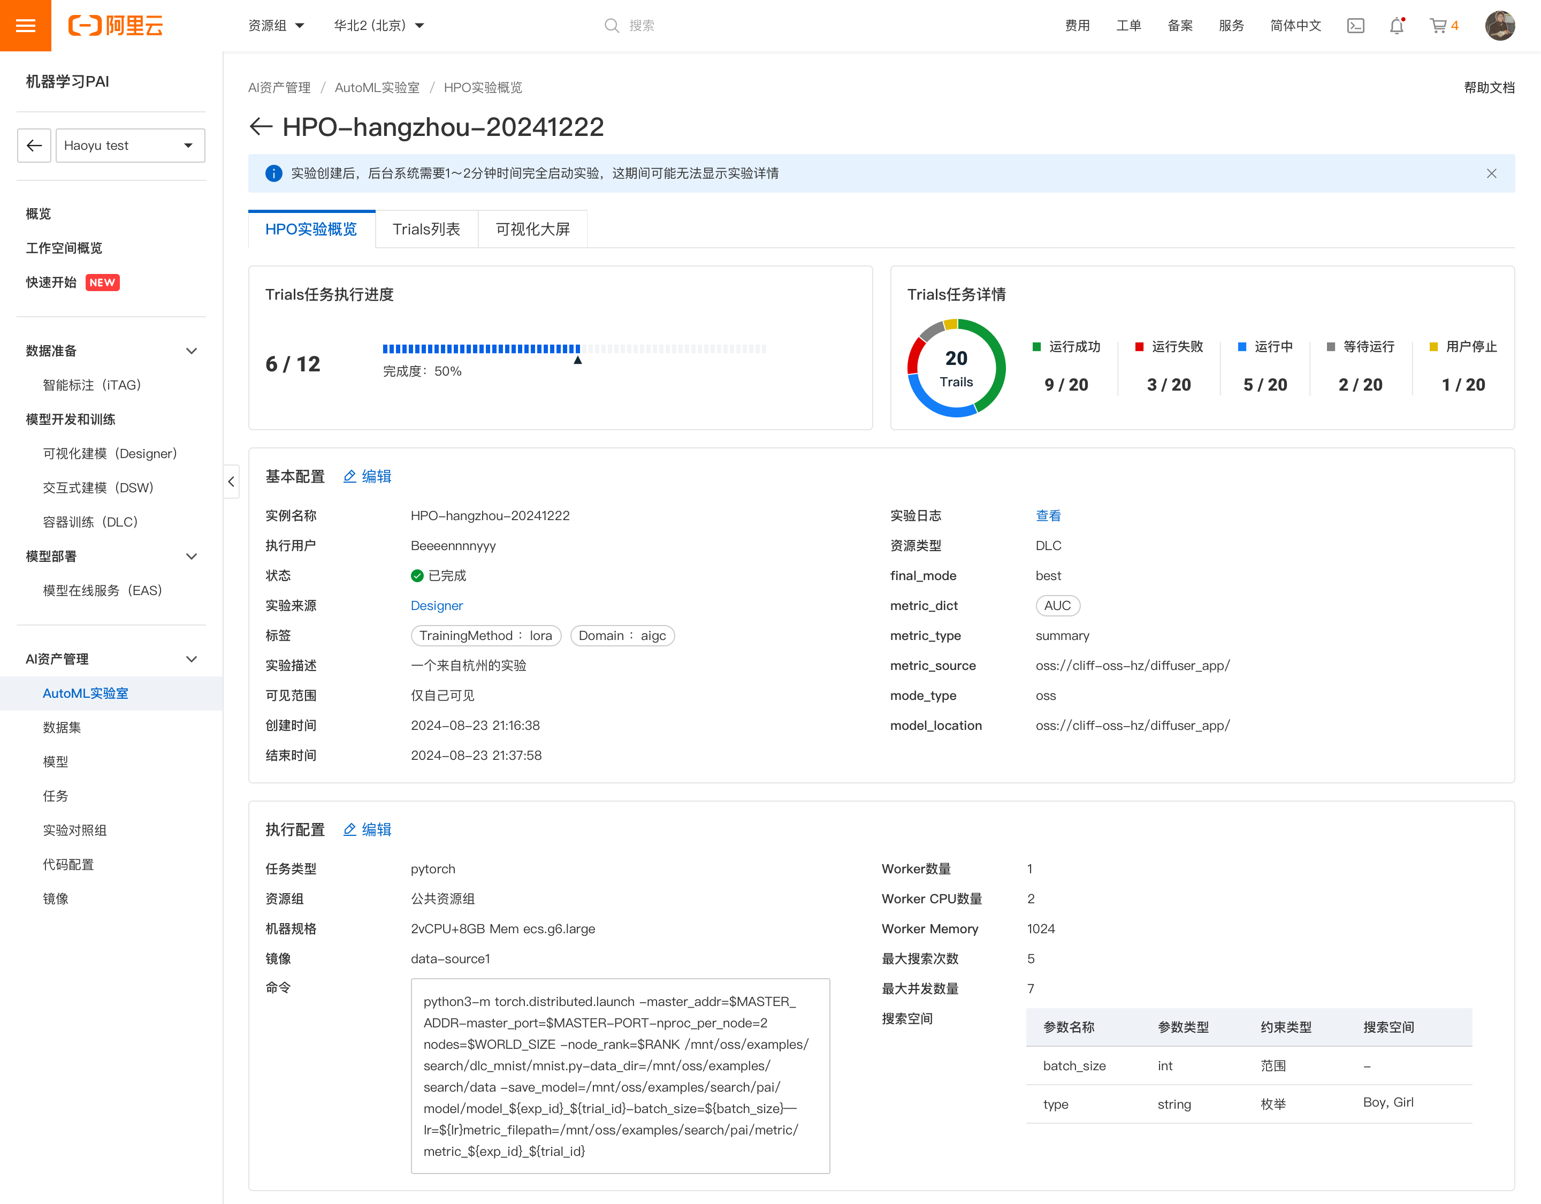Click the notification bell icon

coord(1397,26)
